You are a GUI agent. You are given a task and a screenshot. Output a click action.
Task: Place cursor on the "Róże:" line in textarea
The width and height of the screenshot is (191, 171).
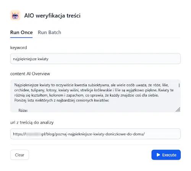(23, 110)
